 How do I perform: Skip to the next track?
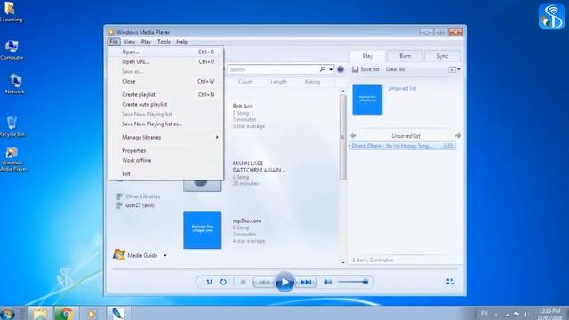tap(306, 282)
